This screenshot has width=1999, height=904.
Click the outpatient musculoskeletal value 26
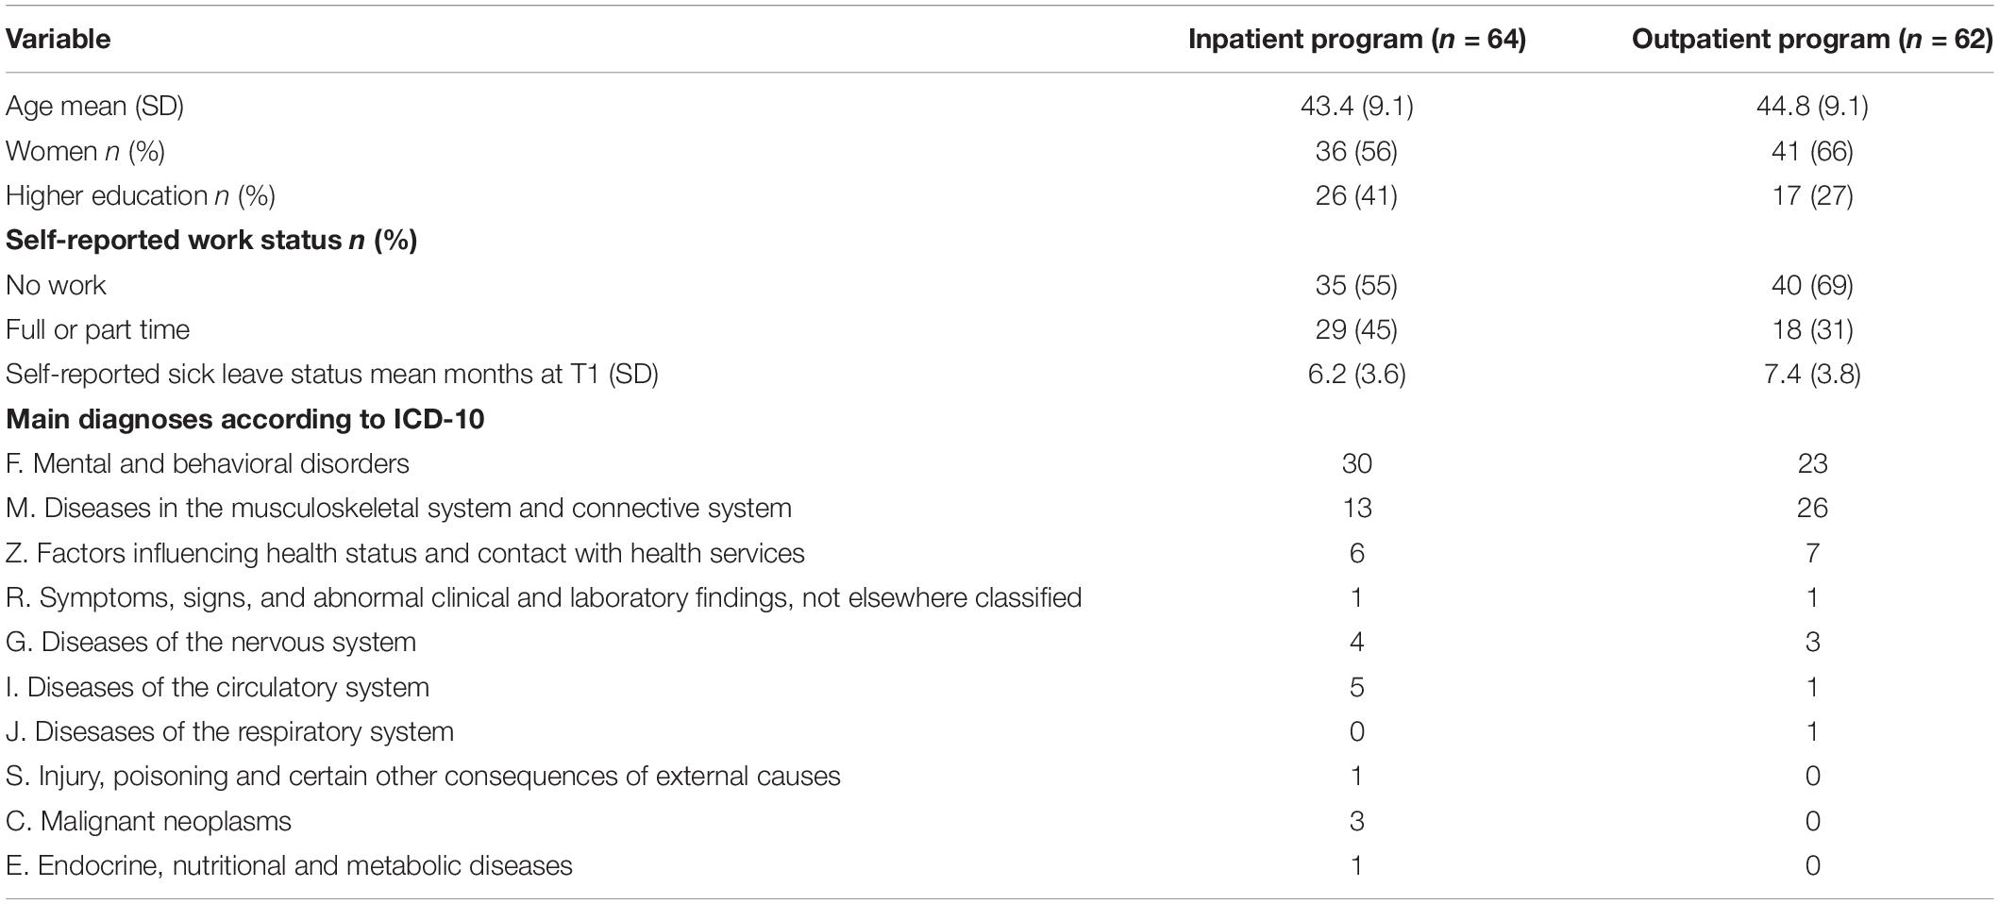pos(1812,508)
